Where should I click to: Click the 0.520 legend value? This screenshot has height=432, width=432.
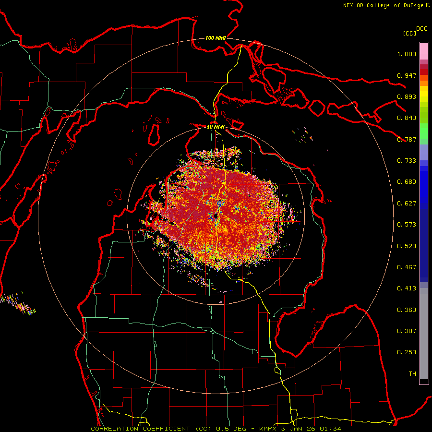[407, 246]
